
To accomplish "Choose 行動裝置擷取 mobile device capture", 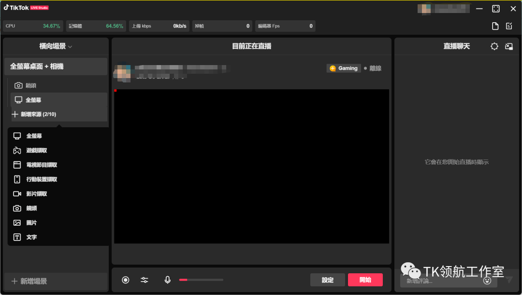I will click(42, 179).
